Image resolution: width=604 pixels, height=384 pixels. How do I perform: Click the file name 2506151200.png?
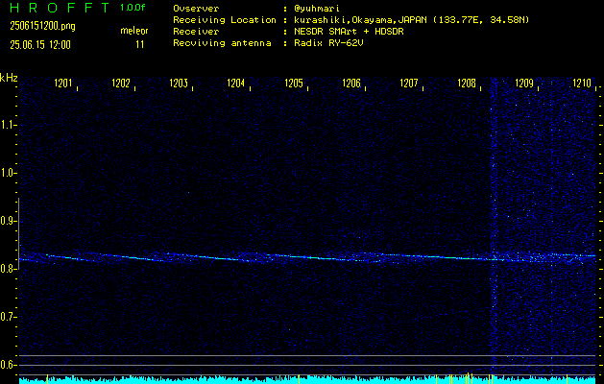click(x=43, y=26)
